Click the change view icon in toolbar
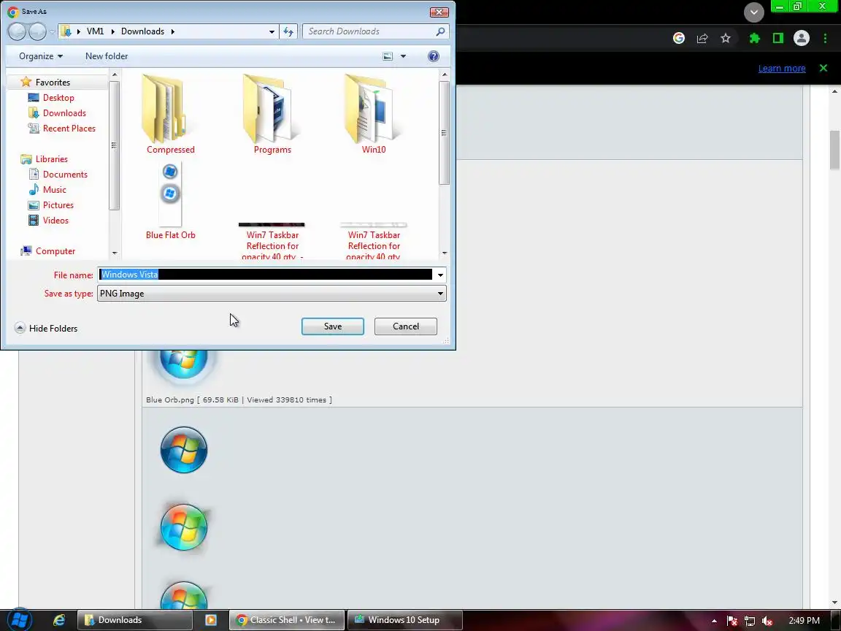Screen dimensions: 841x631 [x=388, y=56]
